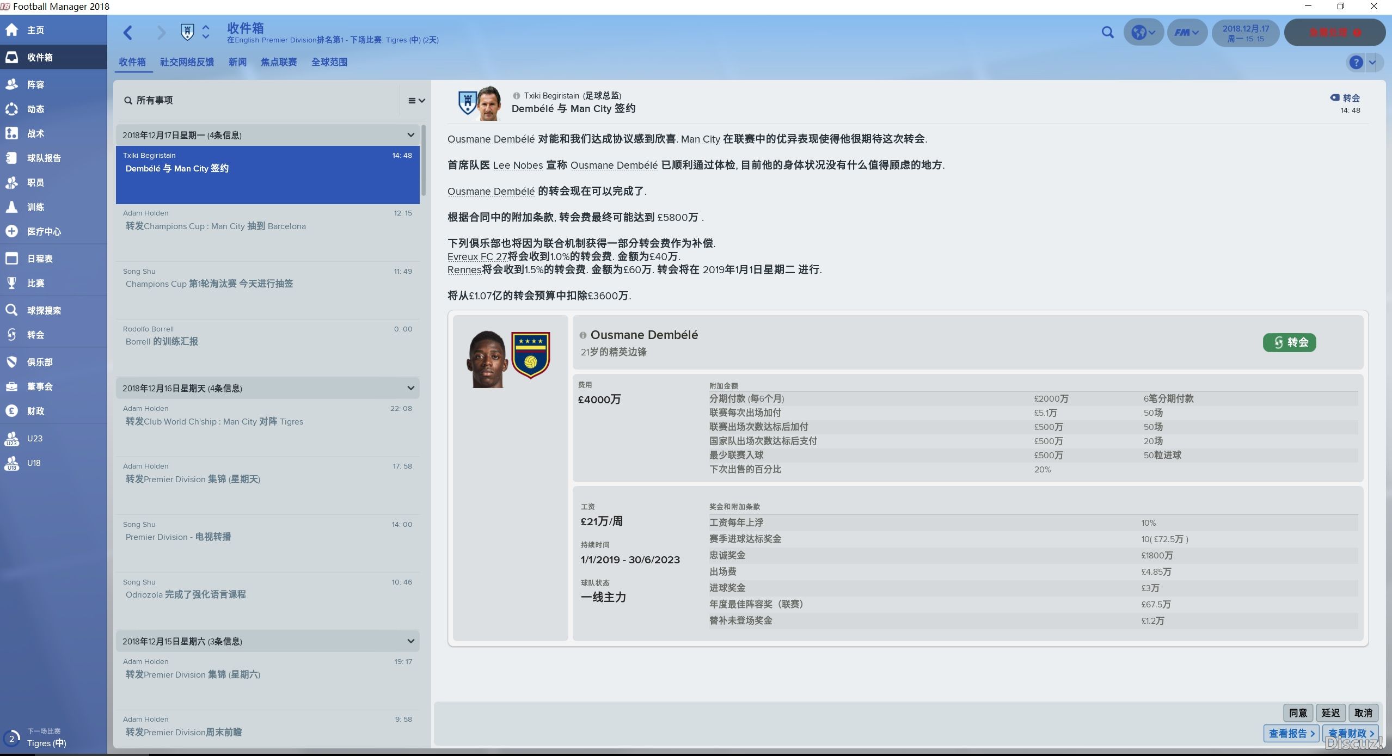Image resolution: width=1392 pixels, height=756 pixels.
Task: Open the Rennes club link
Action: point(464,270)
